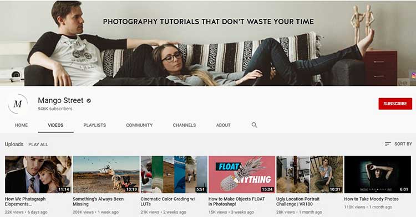Open the Mango Street channel avatar
Screen dimensions: 416x217
(x=18, y=104)
